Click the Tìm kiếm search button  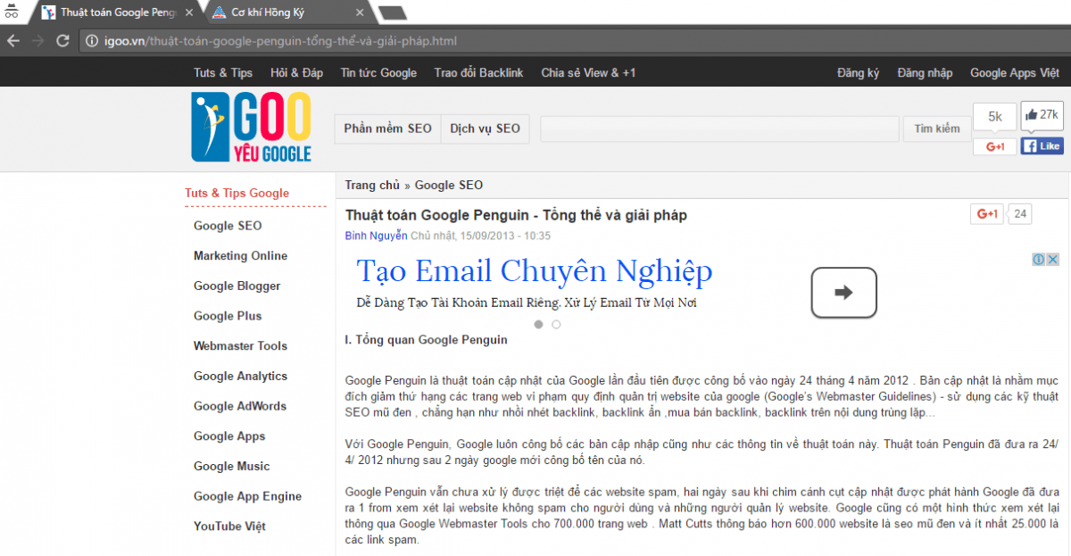click(937, 129)
